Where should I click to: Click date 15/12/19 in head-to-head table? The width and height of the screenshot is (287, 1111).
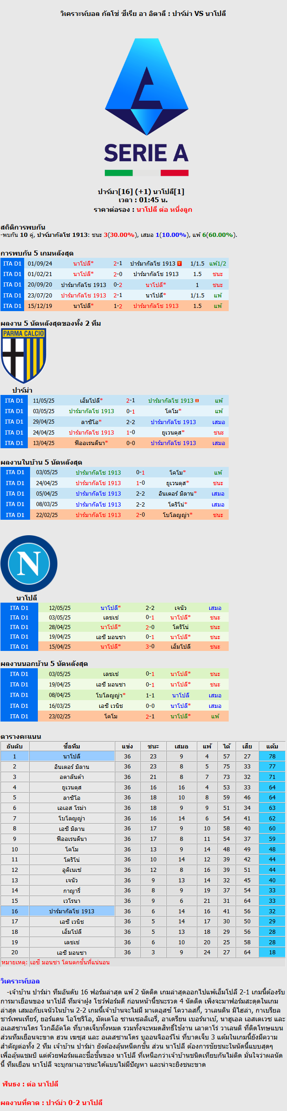point(40,306)
